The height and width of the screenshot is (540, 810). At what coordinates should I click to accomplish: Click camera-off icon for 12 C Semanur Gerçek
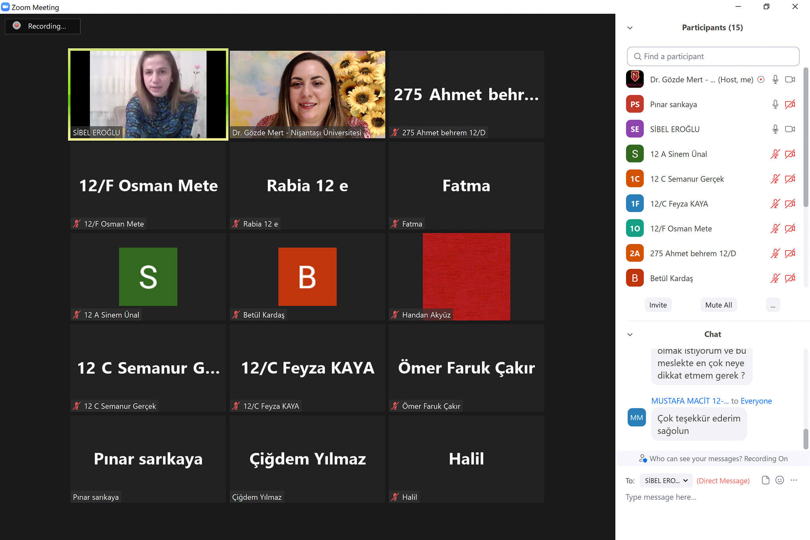790,179
